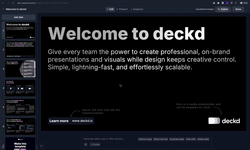The width and height of the screenshot is (250, 150).
Task: Select slide 2 thumbnail about cleaner slides
Action: click(x=20, y=50)
